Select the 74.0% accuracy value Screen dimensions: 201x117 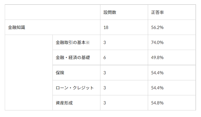tap(157, 42)
